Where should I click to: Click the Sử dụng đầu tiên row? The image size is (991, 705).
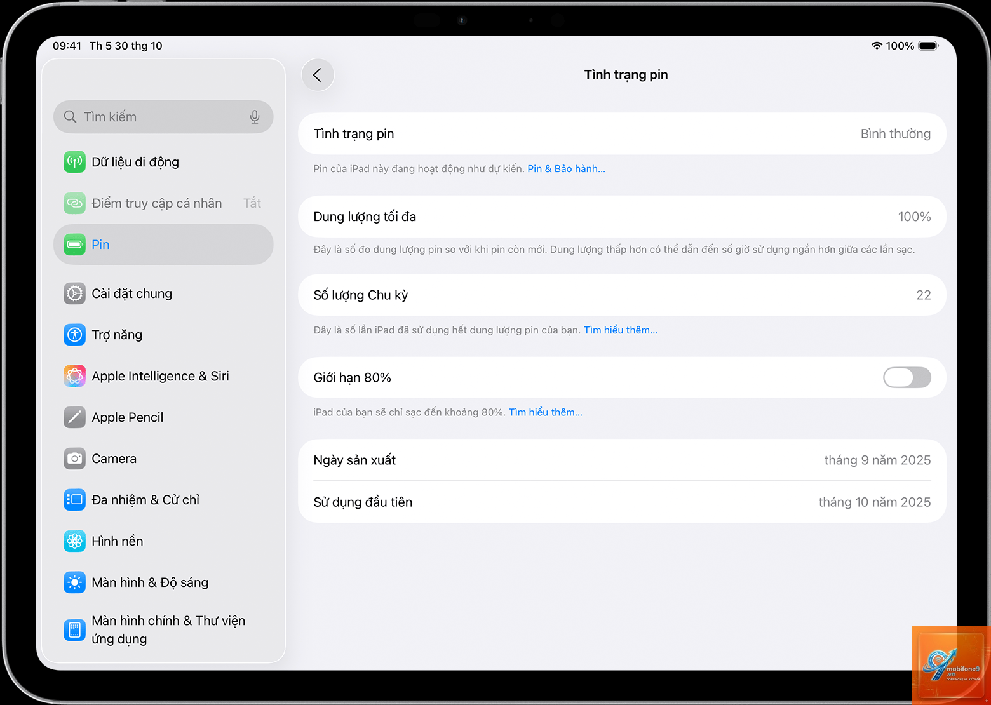click(622, 502)
